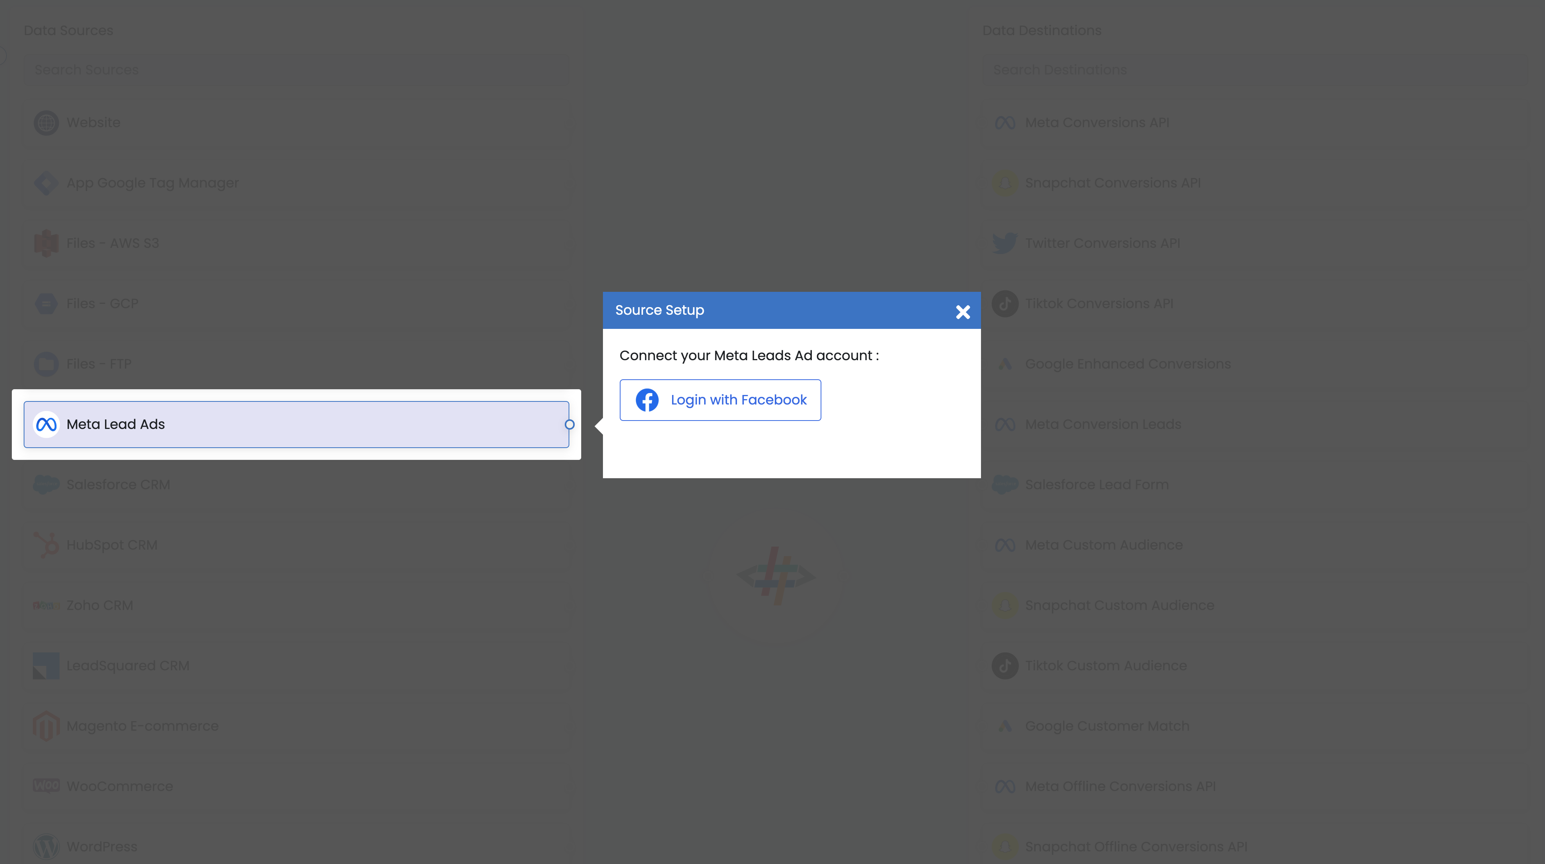Viewport: 1545px width, 864px height.
Task: Click the Website globe icon
Action: 46,122
